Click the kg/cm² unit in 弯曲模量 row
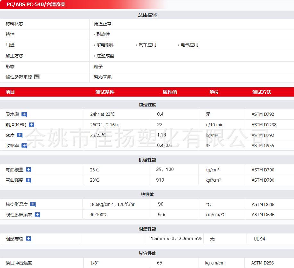The image size is (294, 268). tap(213, 170)
